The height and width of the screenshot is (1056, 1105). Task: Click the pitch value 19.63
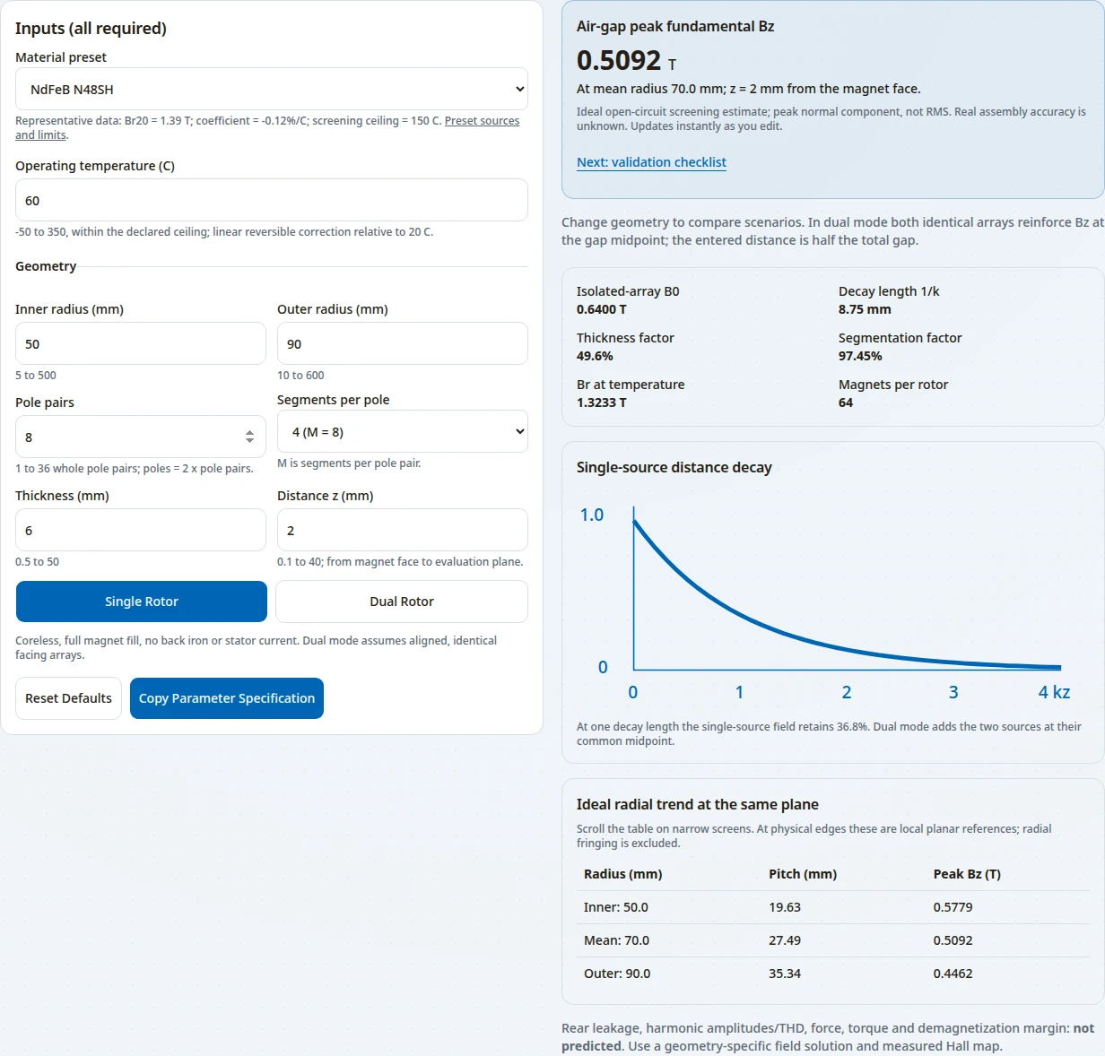point(785,907)
